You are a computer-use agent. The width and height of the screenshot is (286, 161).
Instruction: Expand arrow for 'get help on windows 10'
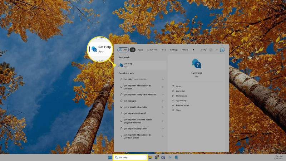click(x=163, y=113)
